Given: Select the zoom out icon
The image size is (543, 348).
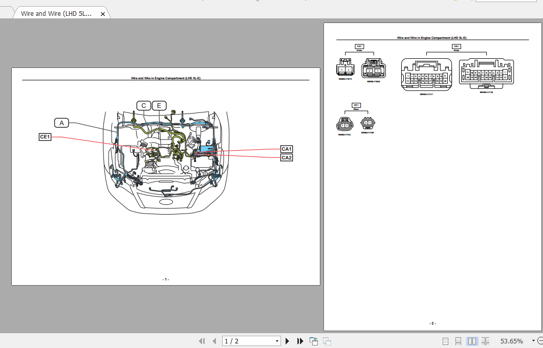Looking at the screenshot, I should (x=540, y=341).
